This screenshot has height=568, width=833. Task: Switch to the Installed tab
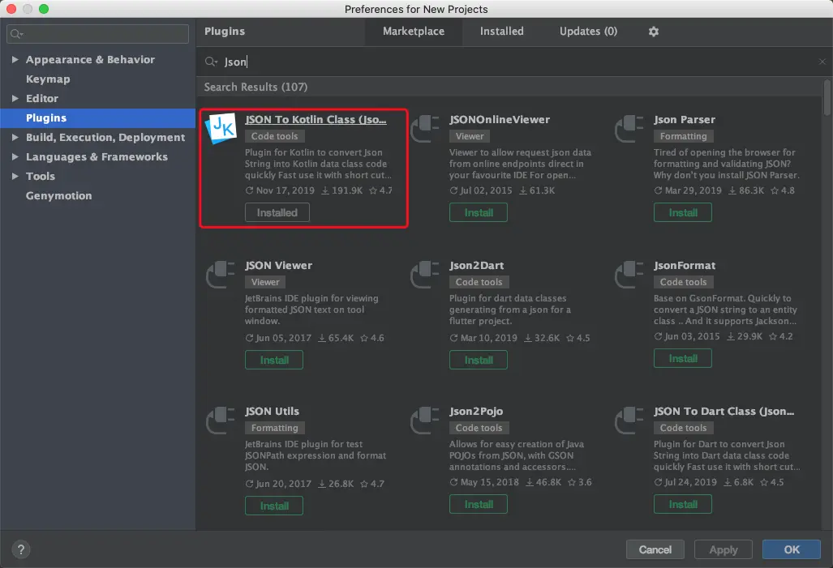(501, 32)
